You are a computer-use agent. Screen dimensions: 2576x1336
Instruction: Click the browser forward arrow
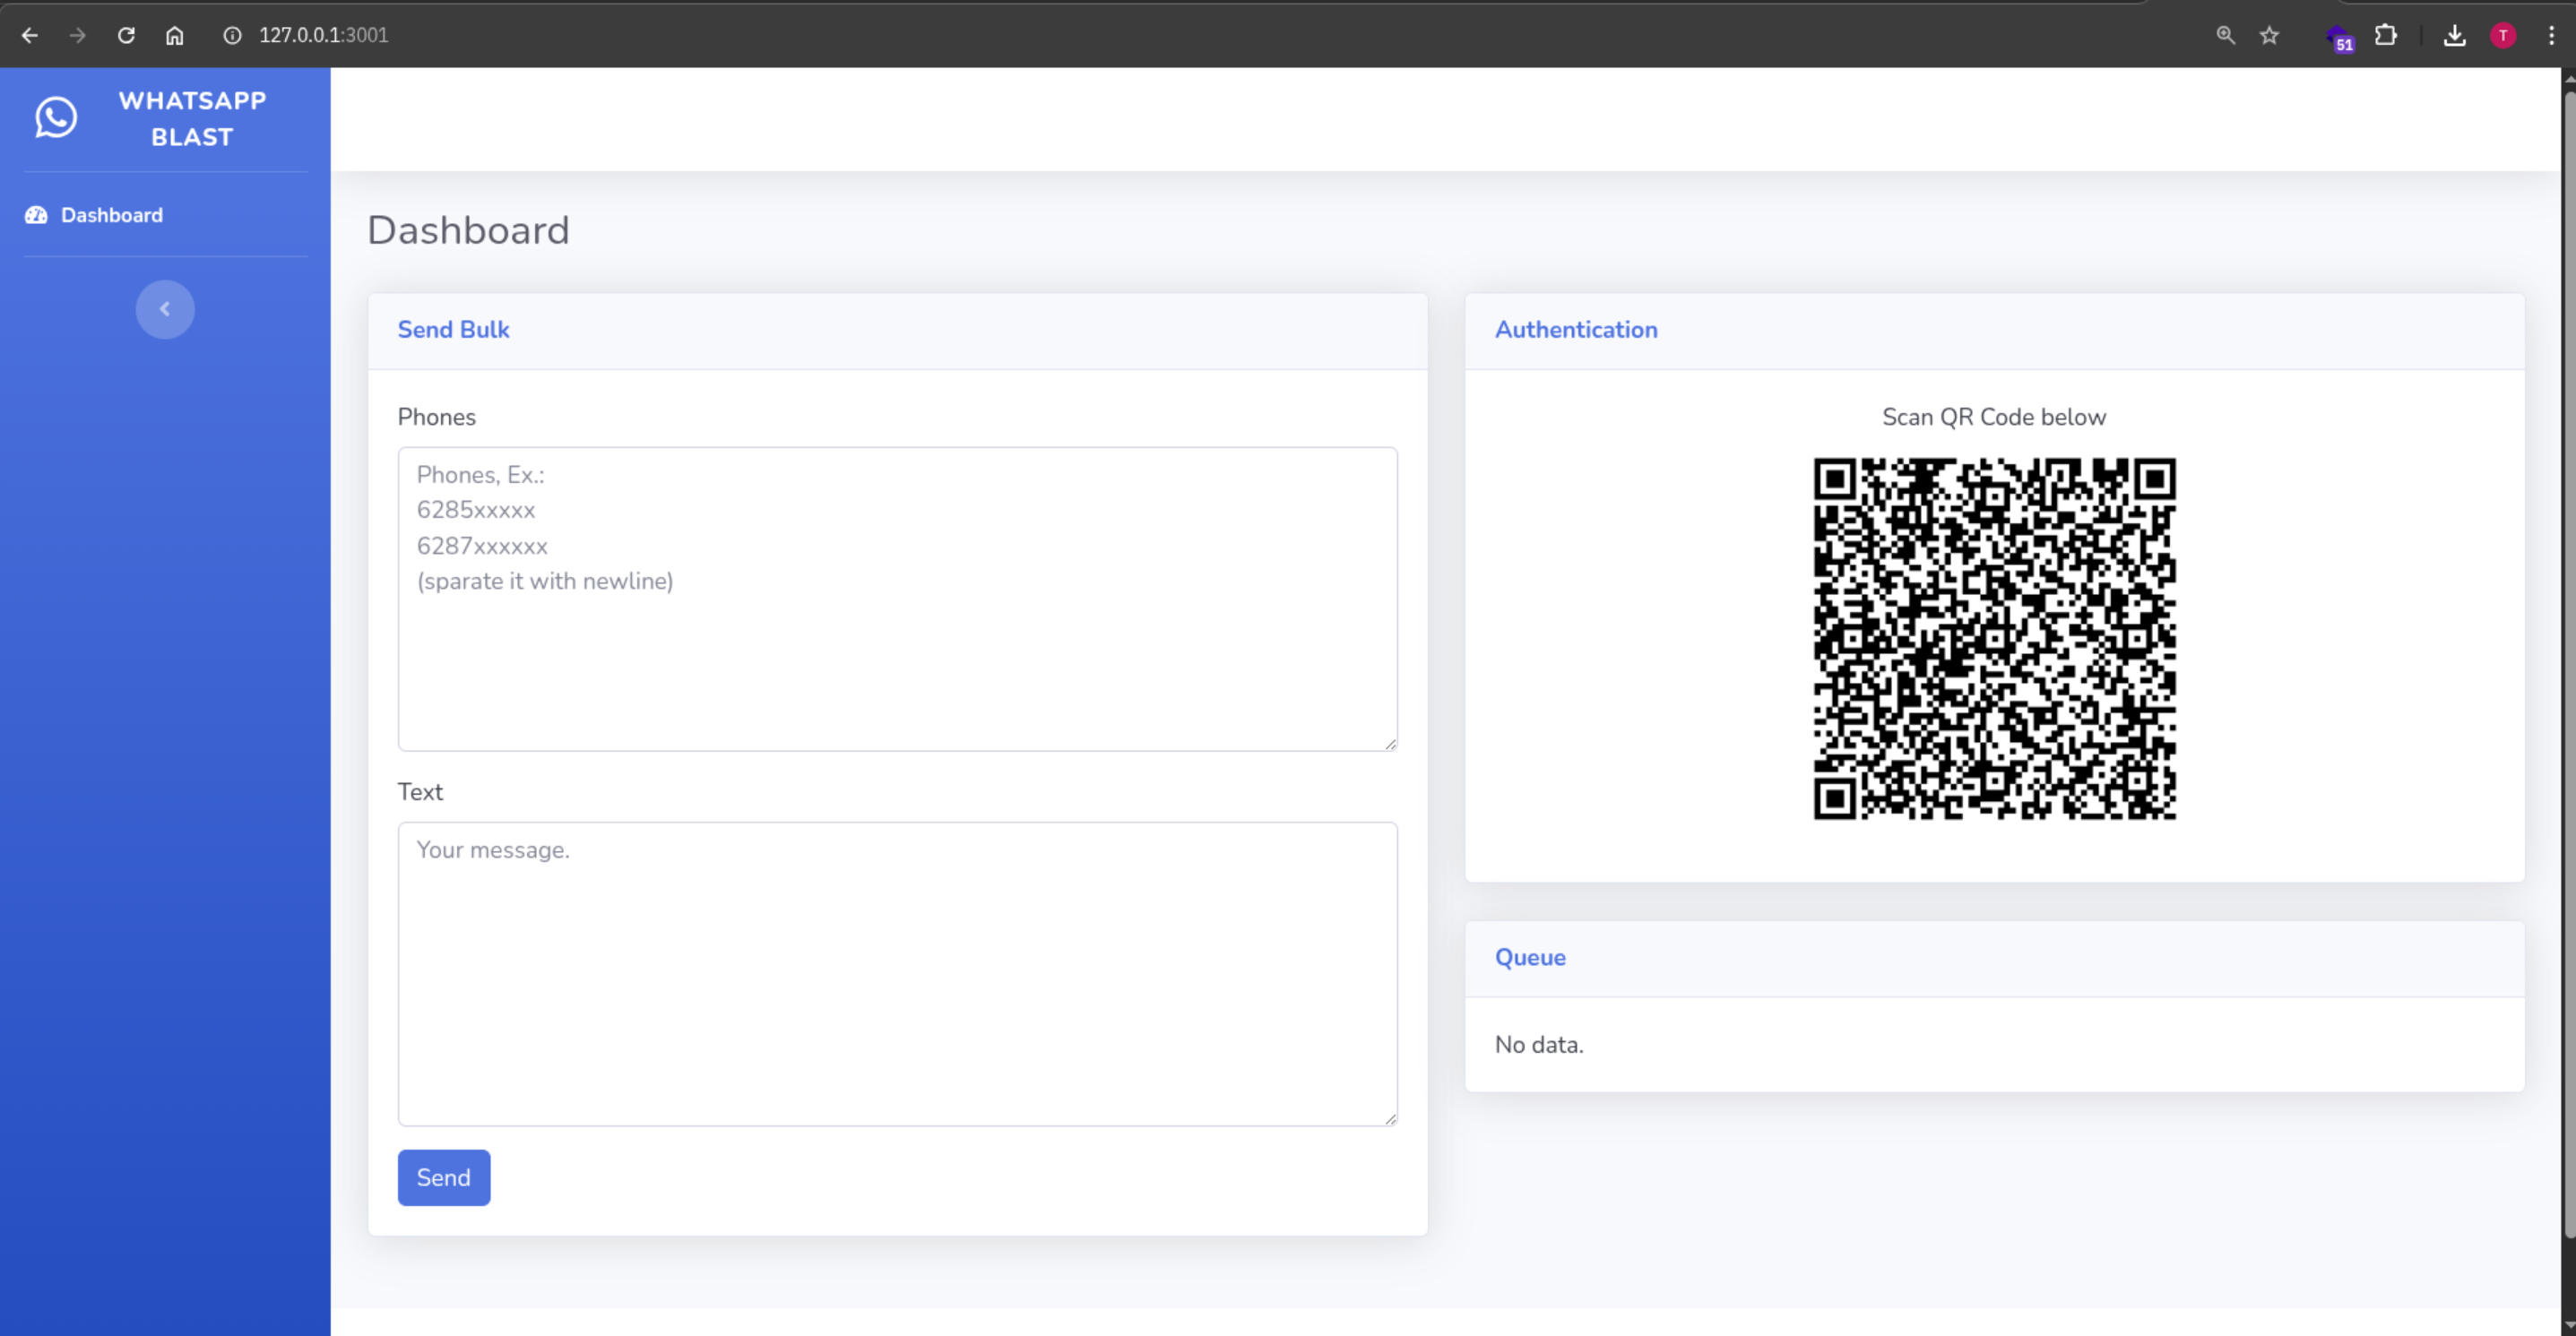pyautogui.click(x=78, y=35)
